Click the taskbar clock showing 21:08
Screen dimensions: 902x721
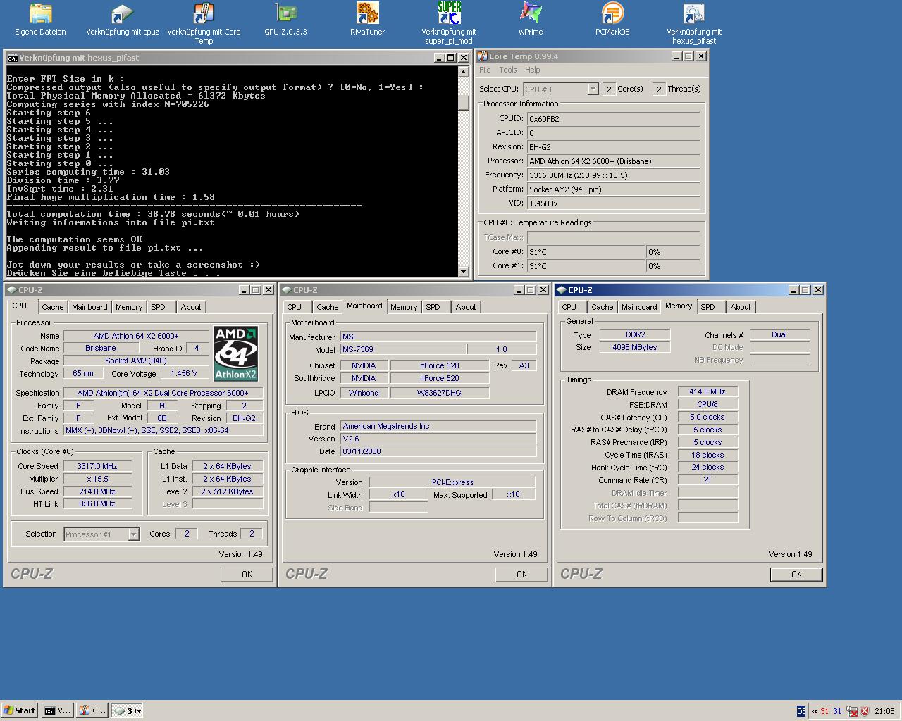pyautogui.click(x=884, y=711)
